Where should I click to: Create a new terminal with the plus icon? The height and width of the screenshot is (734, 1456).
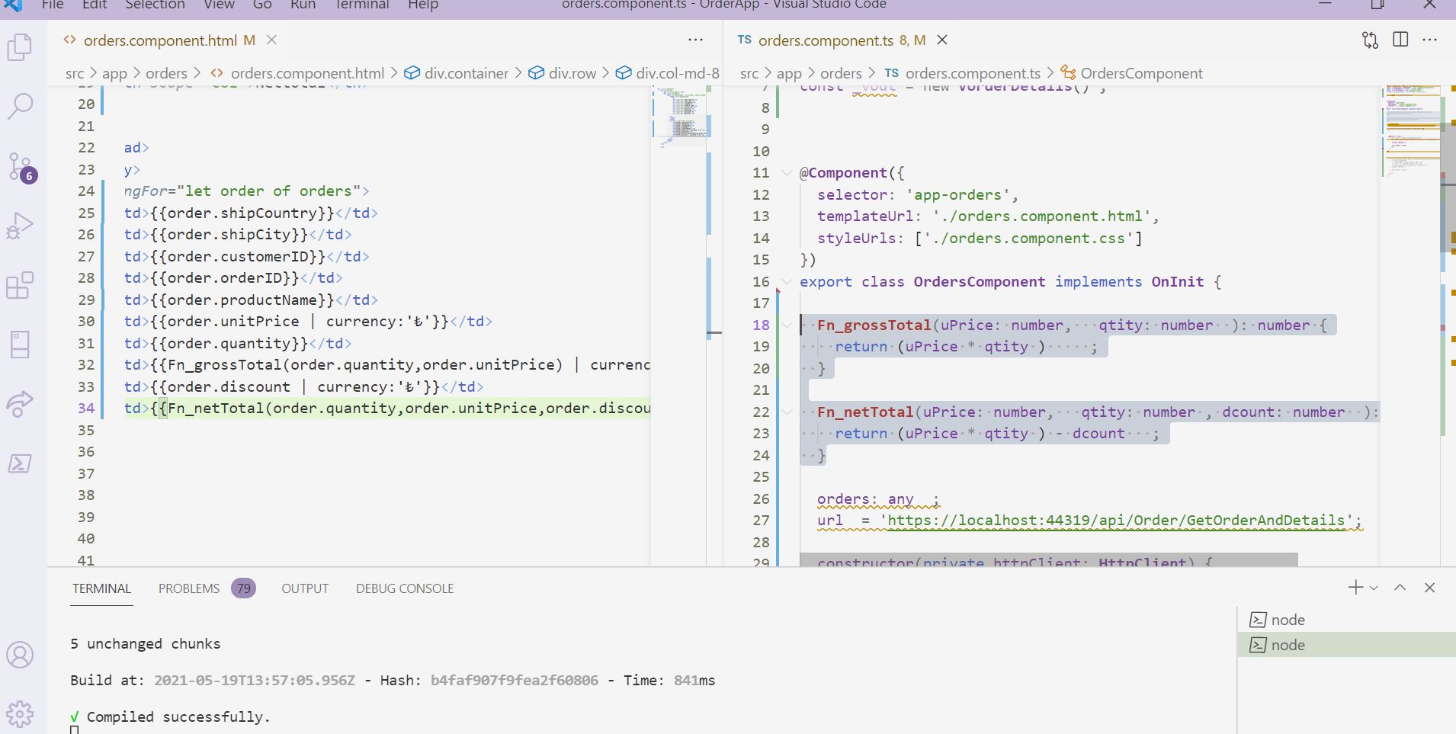coord(1355,588)
